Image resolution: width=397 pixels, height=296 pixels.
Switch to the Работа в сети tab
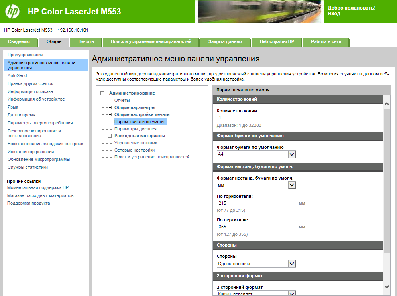point(326,42)
